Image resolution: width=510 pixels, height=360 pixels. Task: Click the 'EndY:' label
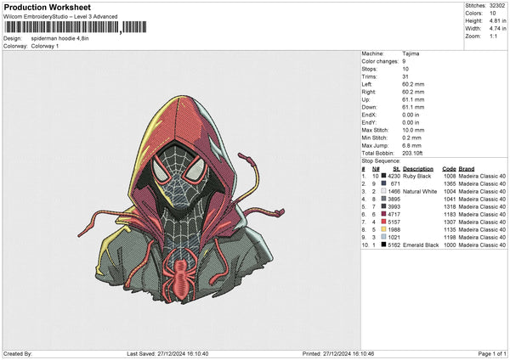point(369,122)
